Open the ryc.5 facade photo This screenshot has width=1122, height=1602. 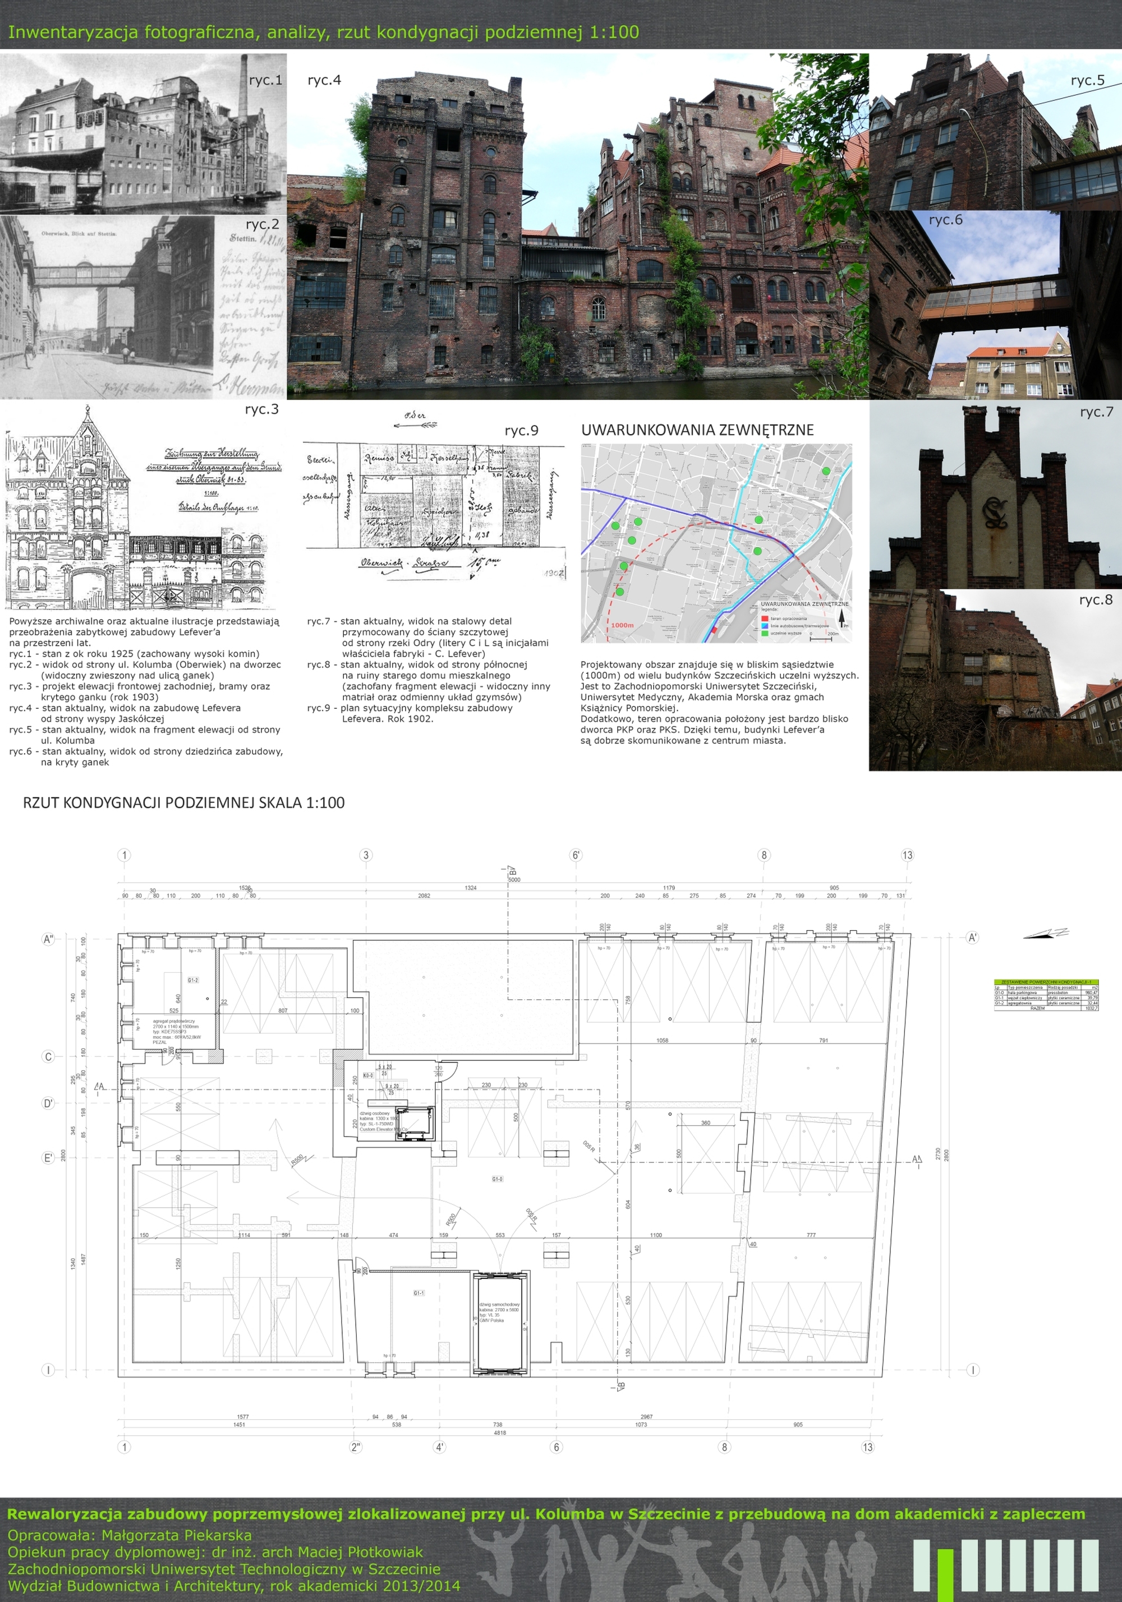996,132
